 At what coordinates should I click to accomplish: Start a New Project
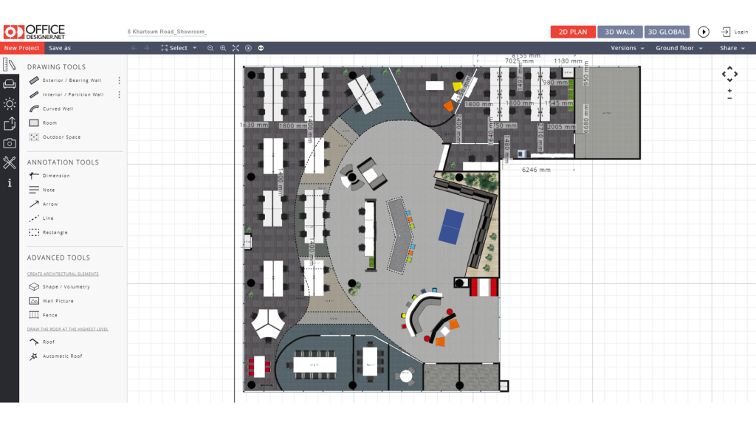22,48
